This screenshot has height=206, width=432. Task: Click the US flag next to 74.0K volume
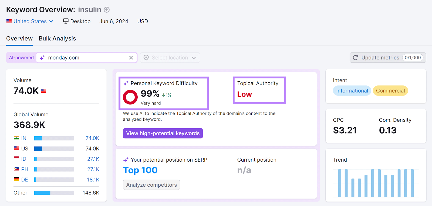43,91
